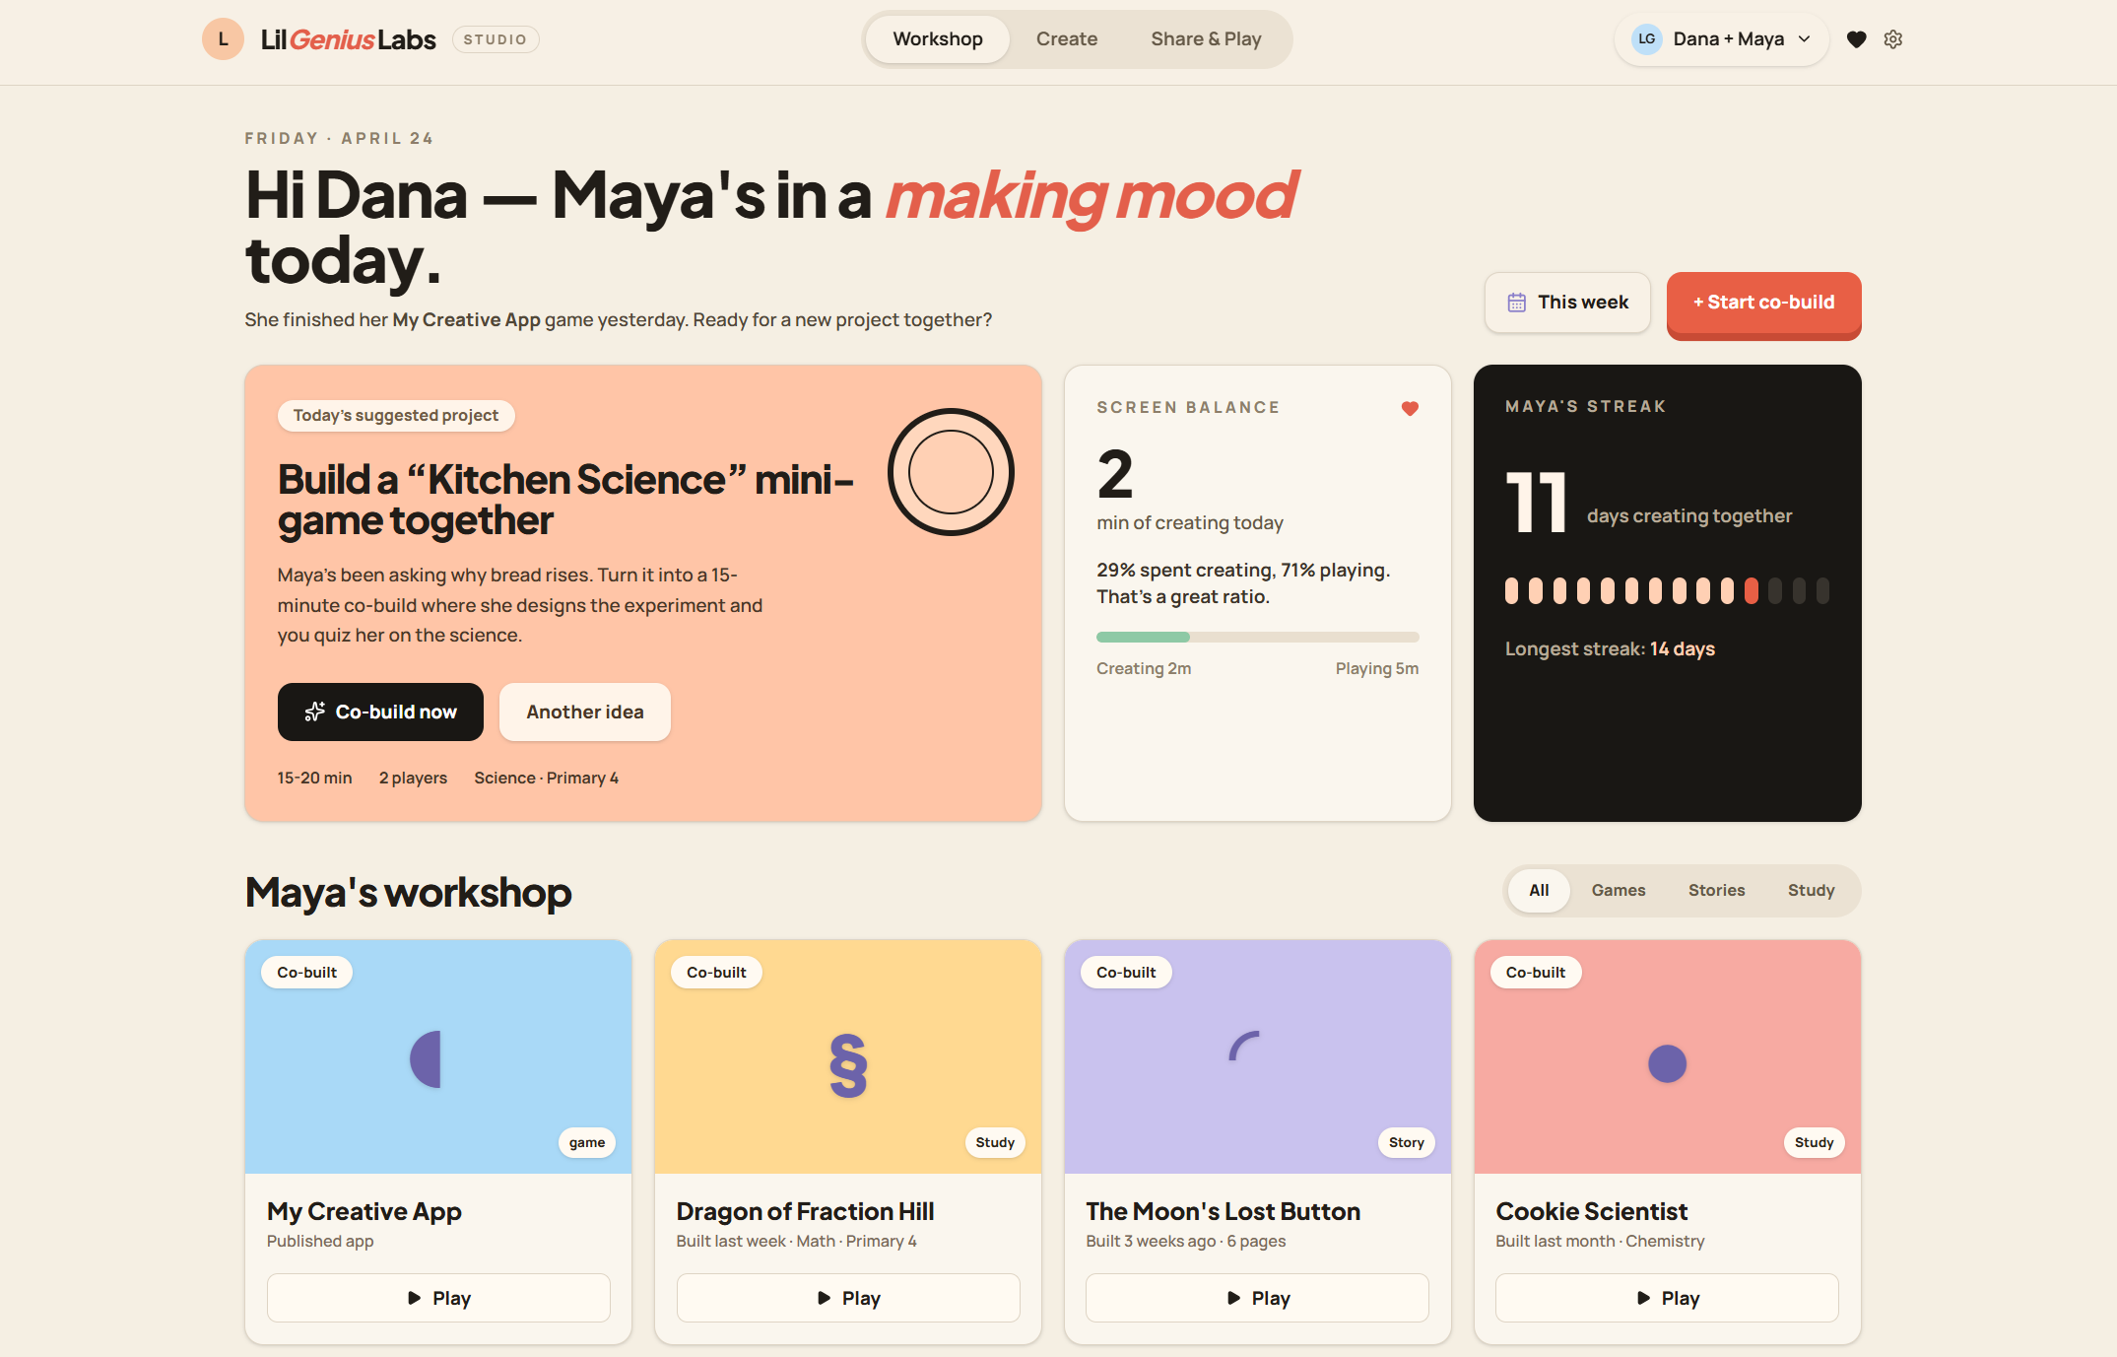Click the creating versus playing progress bar
This screenshot has height=1357, width=2117.
1257,637
